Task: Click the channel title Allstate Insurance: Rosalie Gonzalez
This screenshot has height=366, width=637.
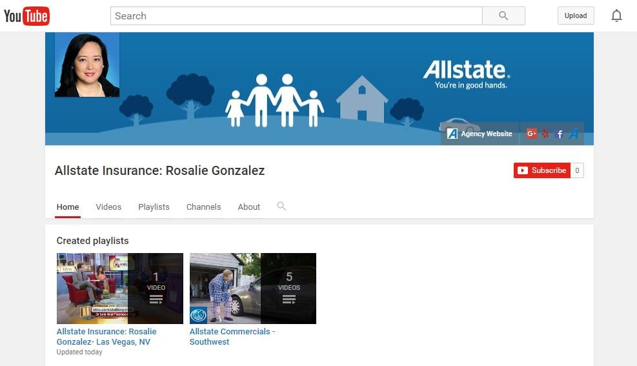Action: (x=159, y=170)
